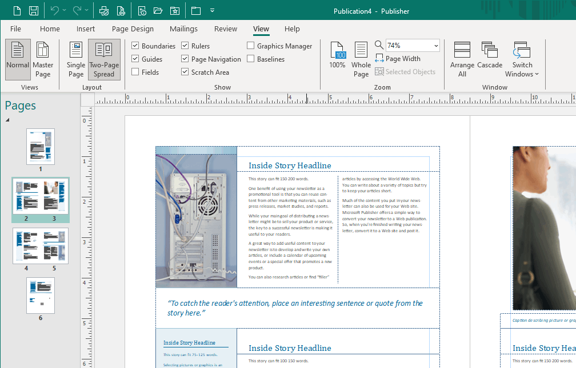576x368 pixels.
Task: Select page 6 thumbnail in Pages panel
Action: 40,296
